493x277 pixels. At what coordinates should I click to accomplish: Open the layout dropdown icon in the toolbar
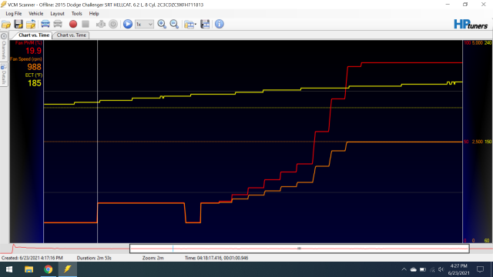click(190, 24)
